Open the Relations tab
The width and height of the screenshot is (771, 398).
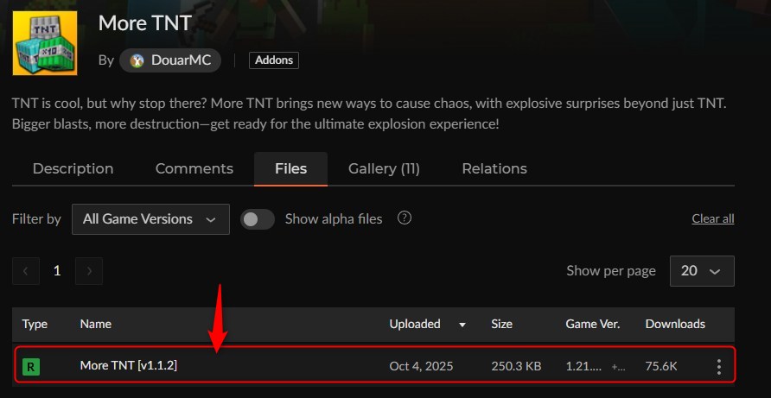(494, 168)
